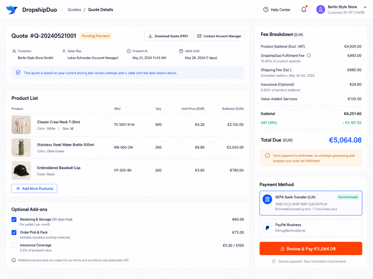Add more products to the quote
Image resolution: width=373 pixels, height=279 pixels.
coord(34,188)
